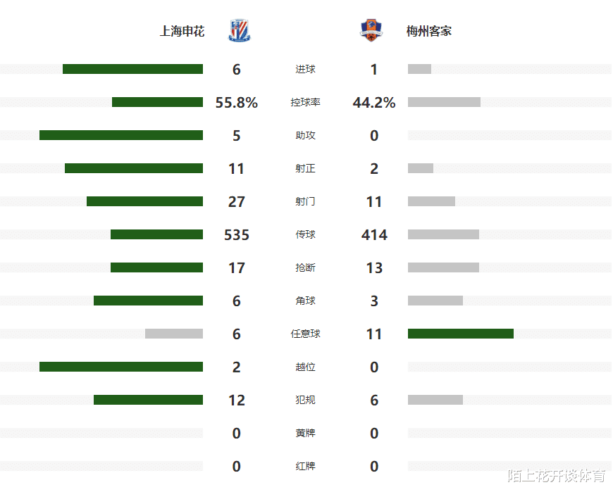Open the 上海申花 team name link
The width and height of the screenshot is (613, 492).
coord(182,31)
